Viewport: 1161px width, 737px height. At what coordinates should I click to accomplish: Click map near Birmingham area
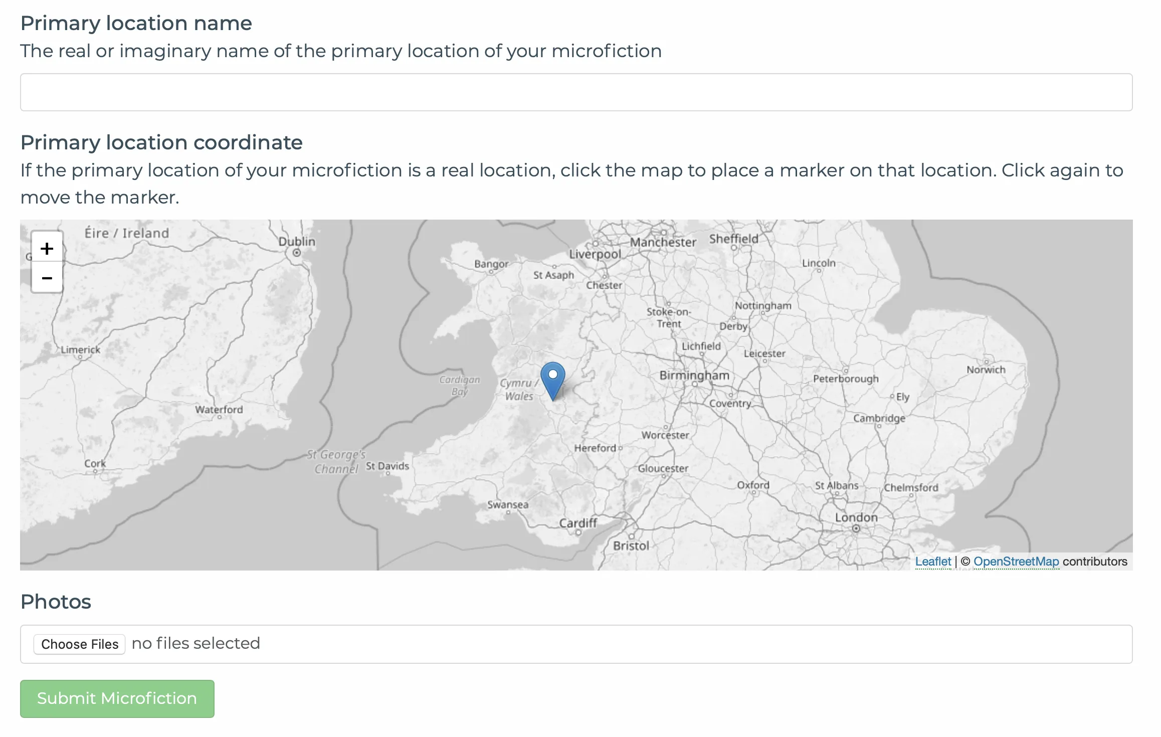694,385
